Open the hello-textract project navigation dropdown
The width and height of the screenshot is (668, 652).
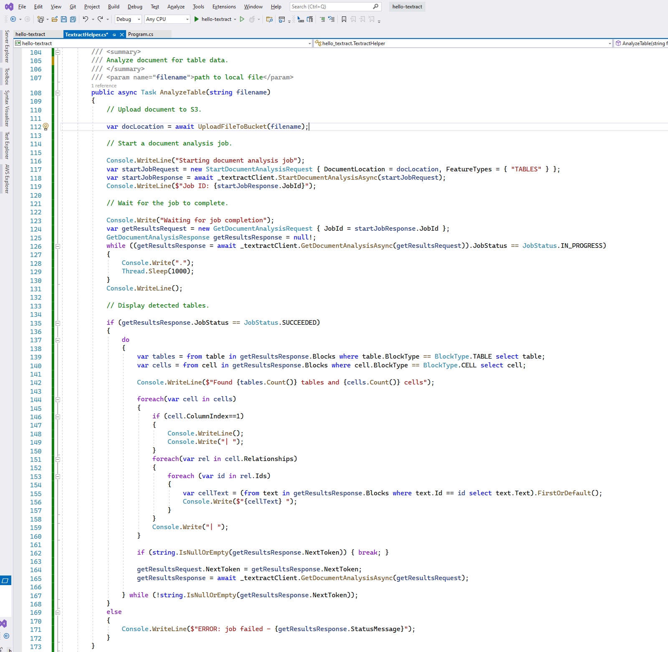163,43
